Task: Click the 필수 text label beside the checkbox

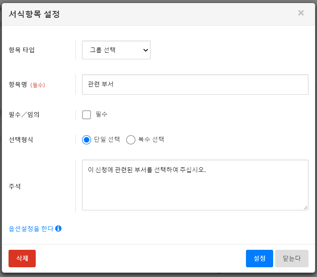Action: tap(101, 115)
